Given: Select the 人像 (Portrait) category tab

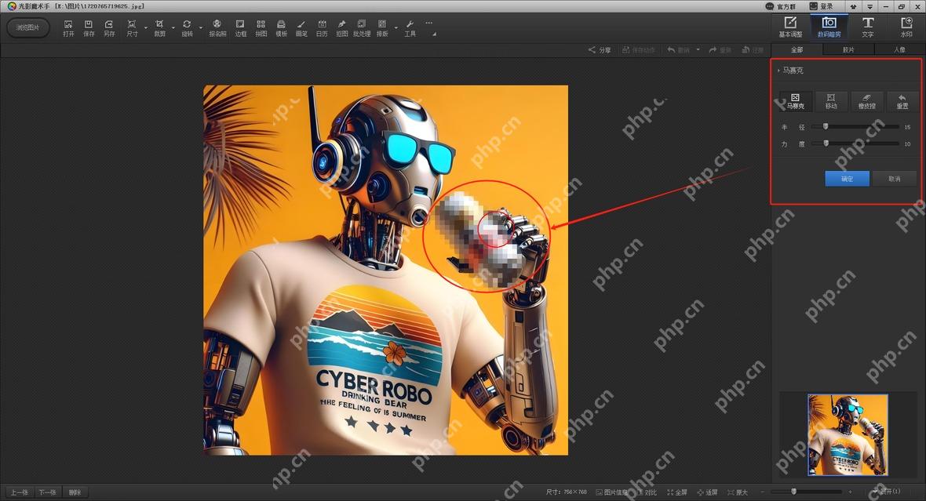Looking at the screenshot, I should pyautogui.click(x=899, y=49).
